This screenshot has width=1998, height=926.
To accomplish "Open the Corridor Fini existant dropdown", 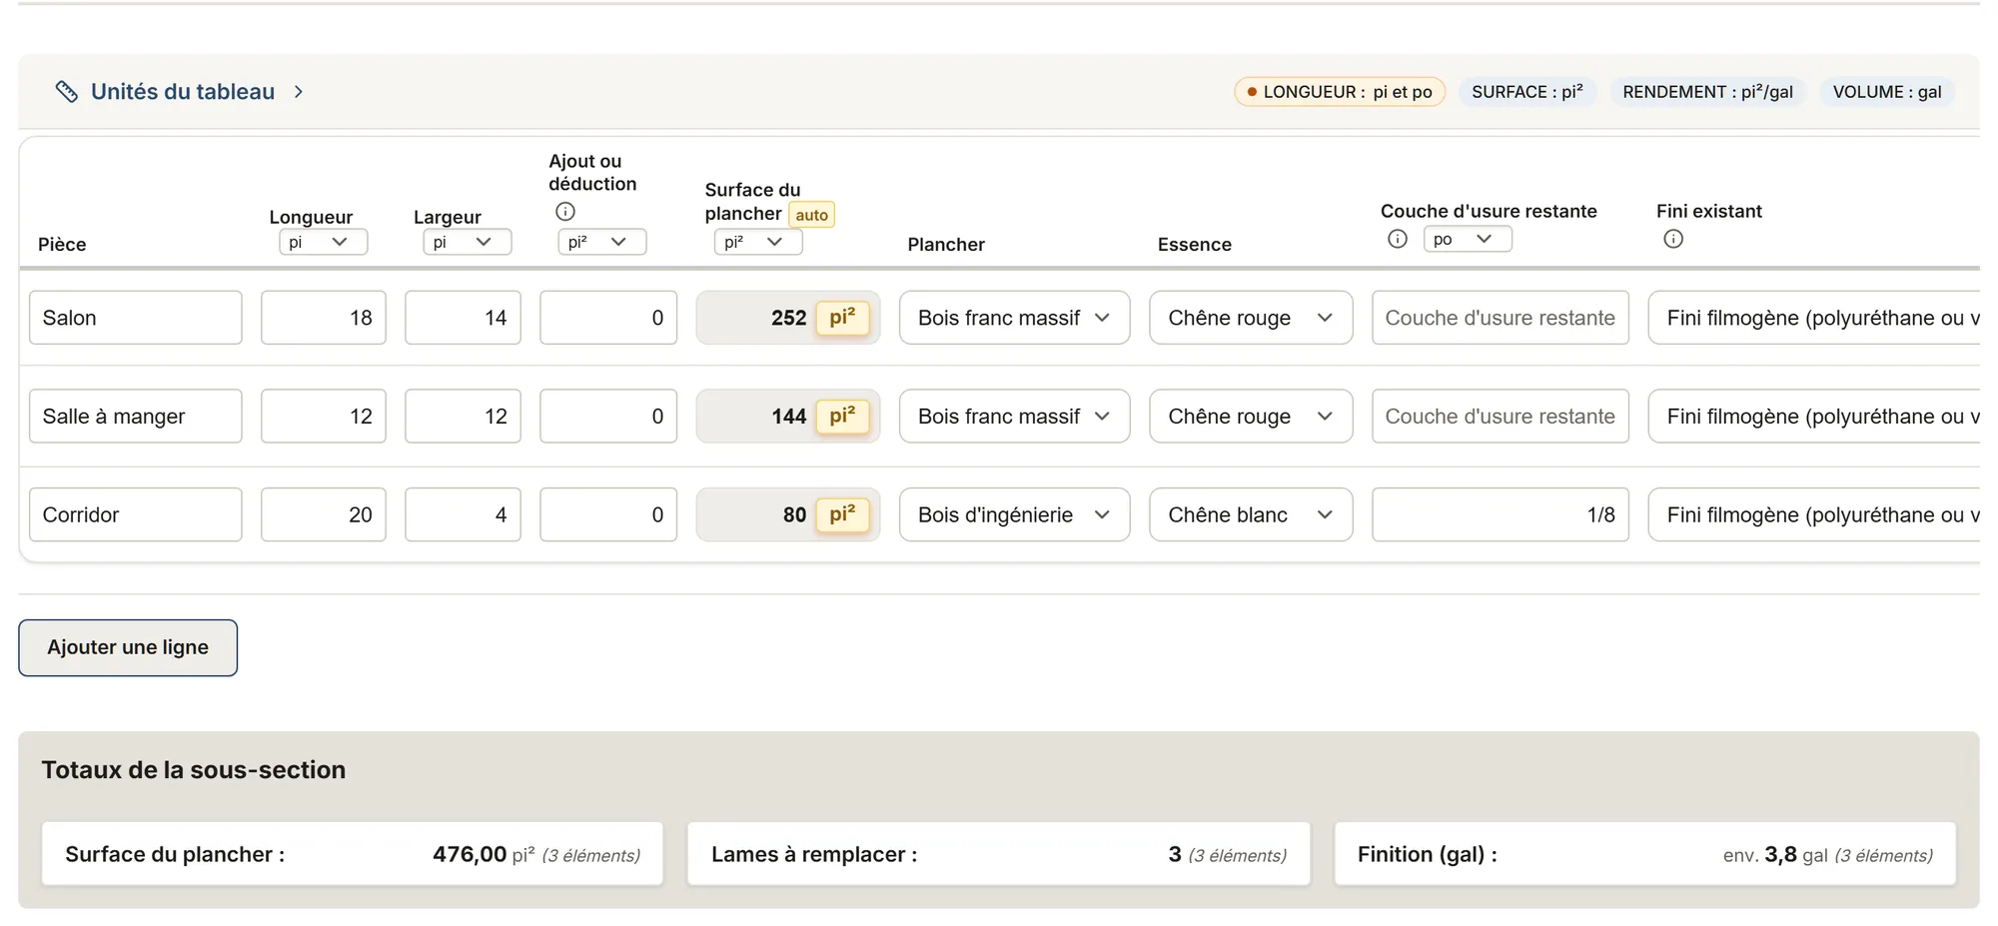I will (1814, 514).
